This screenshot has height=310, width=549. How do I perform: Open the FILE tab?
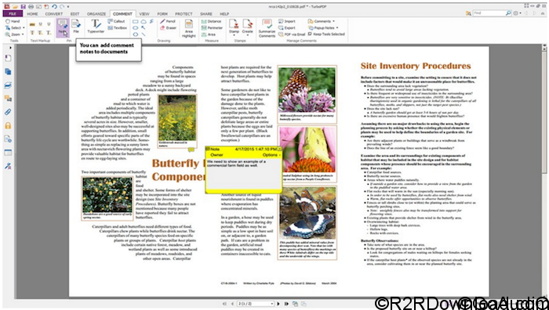[13, 14]
